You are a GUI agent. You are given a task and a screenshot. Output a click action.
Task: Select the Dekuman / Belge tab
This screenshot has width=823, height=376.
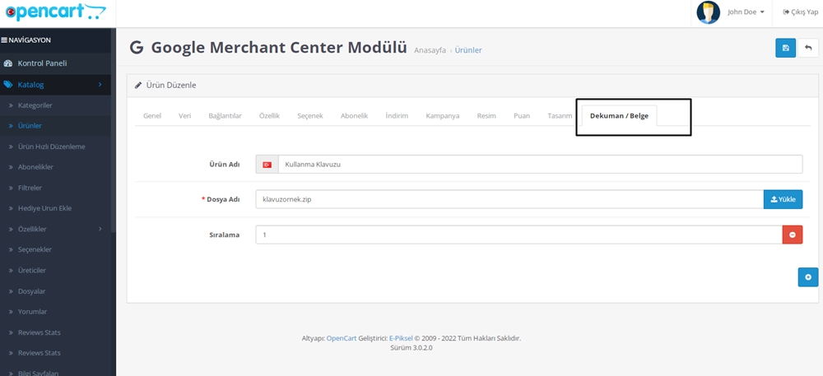620,116
